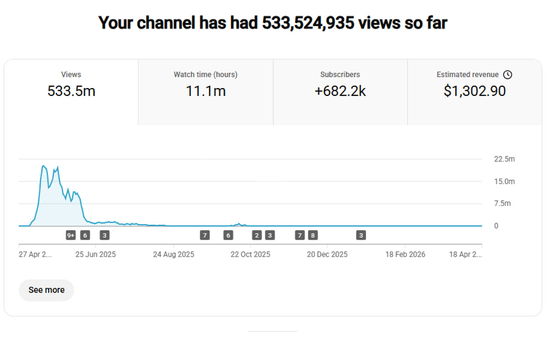
Task: Open the 7 marker after 24 Aug 2025
Action: click(205, 236)
